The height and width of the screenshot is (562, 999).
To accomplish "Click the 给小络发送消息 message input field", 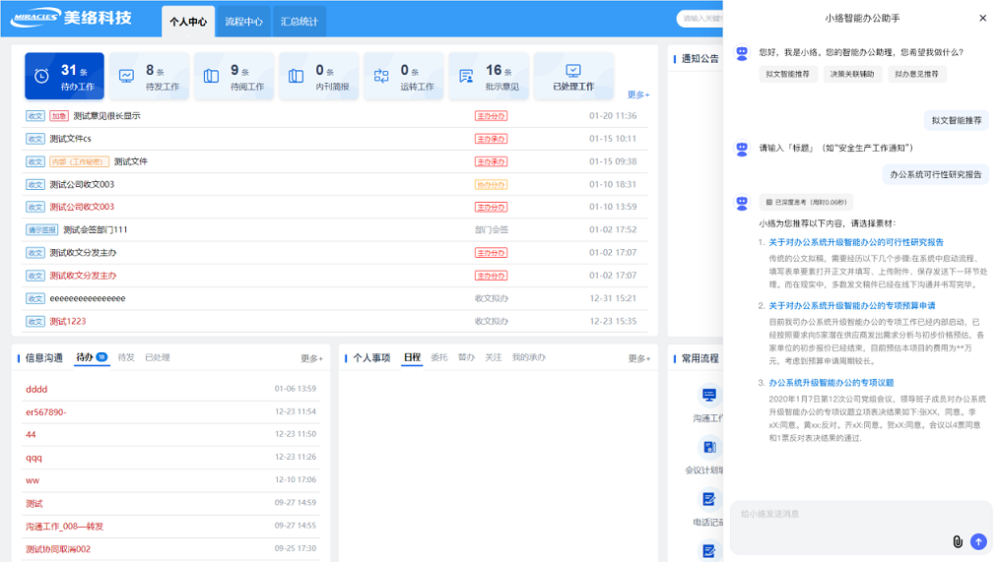I will coord(837,515).
